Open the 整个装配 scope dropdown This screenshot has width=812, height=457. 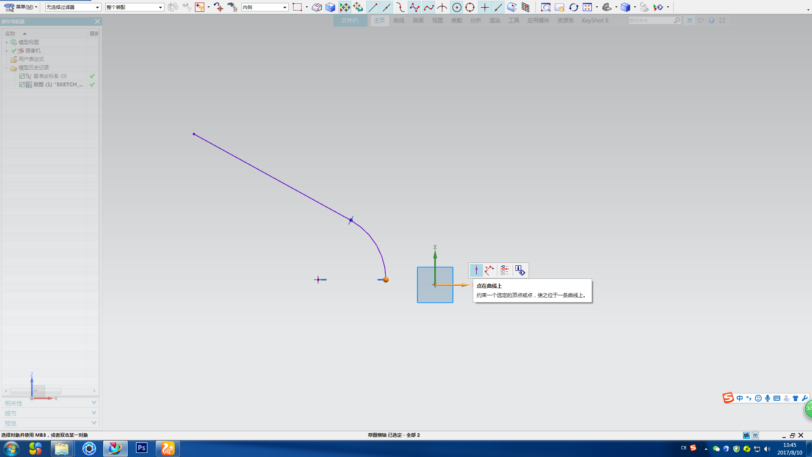point(134,7)
